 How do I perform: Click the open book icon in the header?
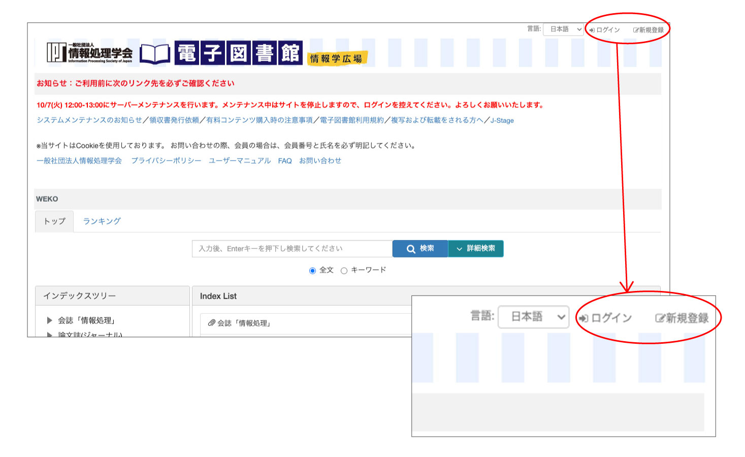[x=155, y=54]
